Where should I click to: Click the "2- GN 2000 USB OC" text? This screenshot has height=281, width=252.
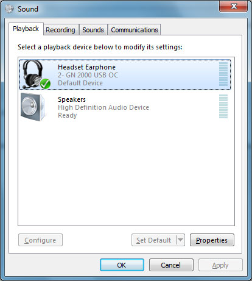point(88,75)
